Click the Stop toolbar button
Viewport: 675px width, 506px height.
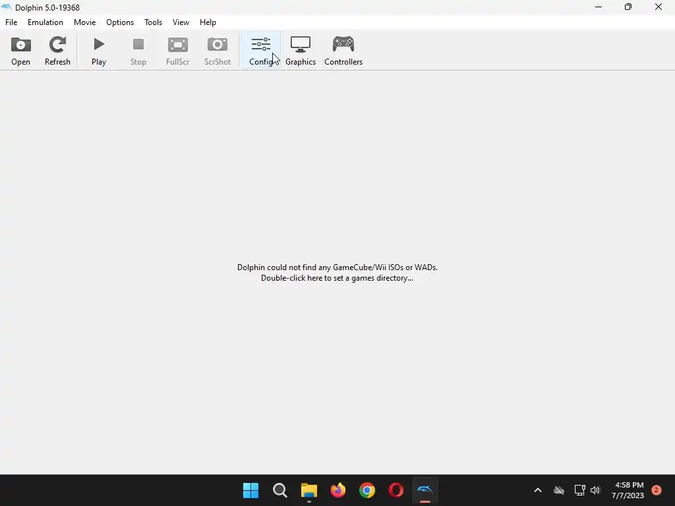point(138,51)
